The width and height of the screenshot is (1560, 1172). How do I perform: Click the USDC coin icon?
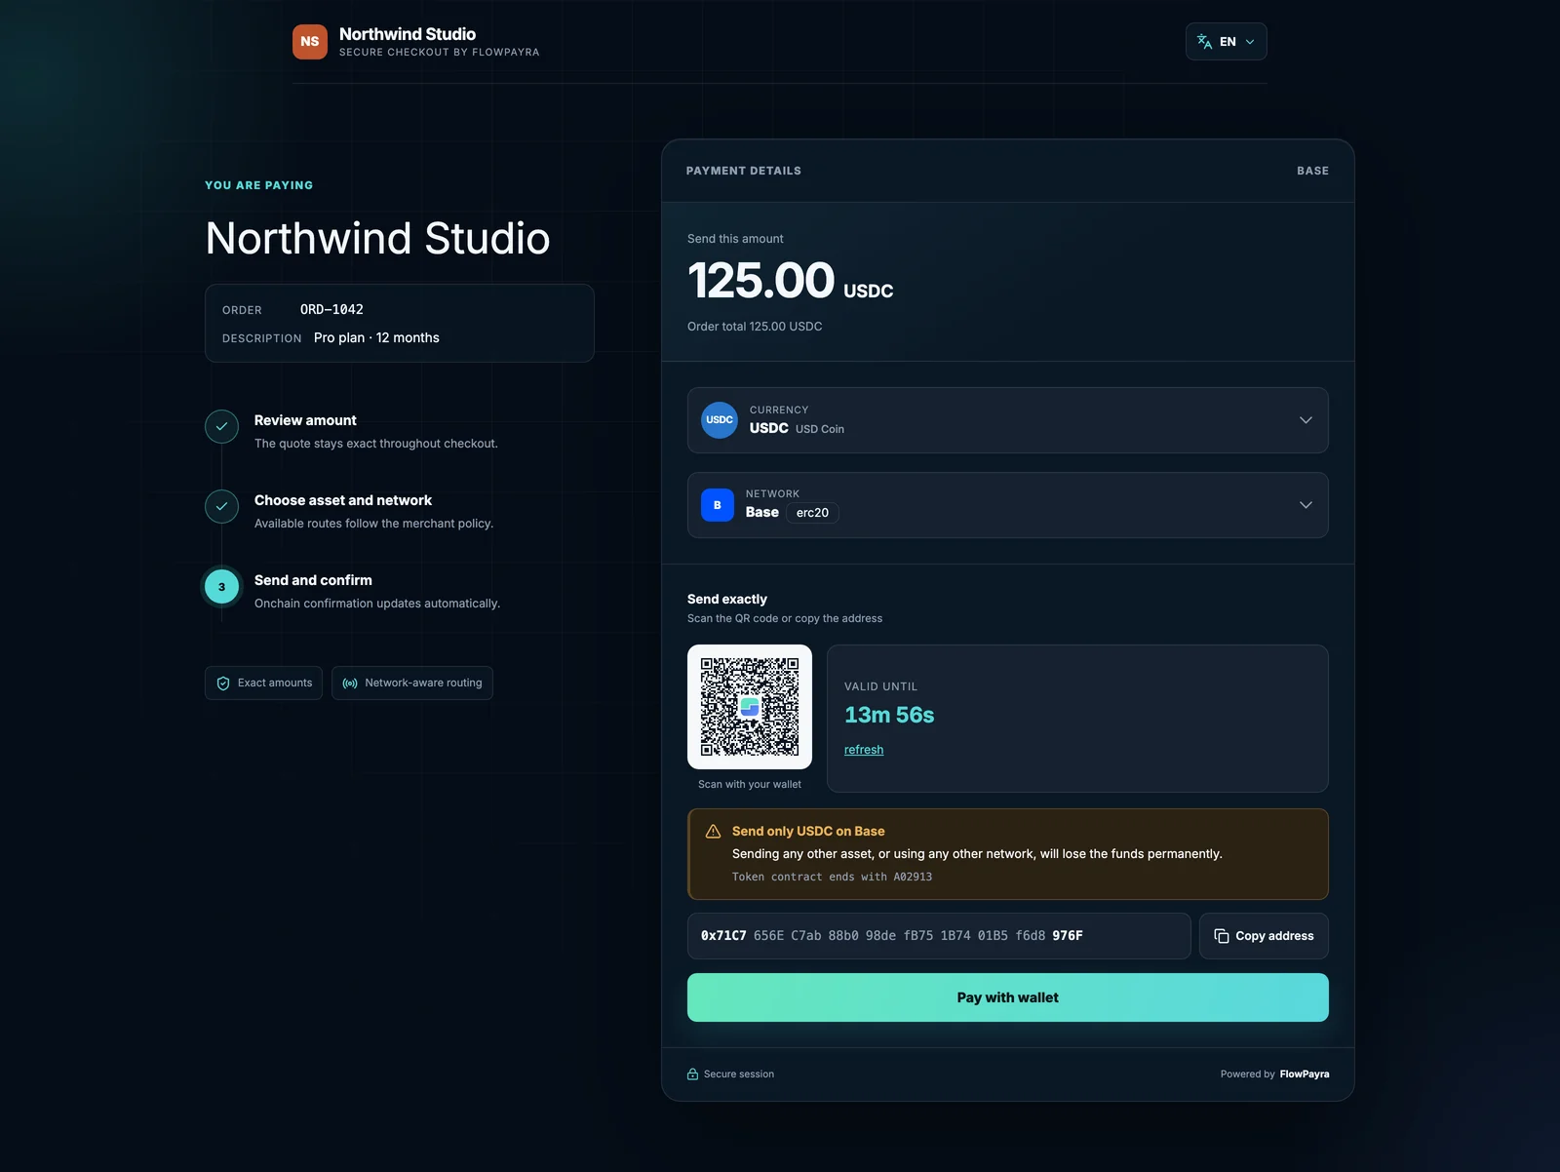(x=720, y=420)
